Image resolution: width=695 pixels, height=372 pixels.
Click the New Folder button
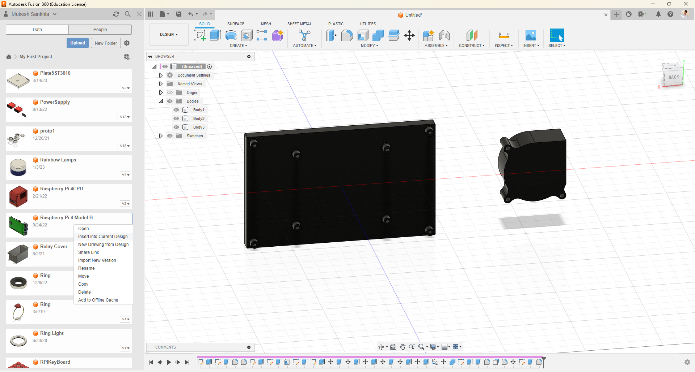106,43
